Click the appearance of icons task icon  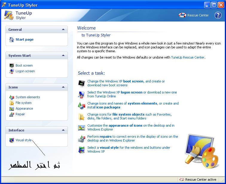coord(82,128)
